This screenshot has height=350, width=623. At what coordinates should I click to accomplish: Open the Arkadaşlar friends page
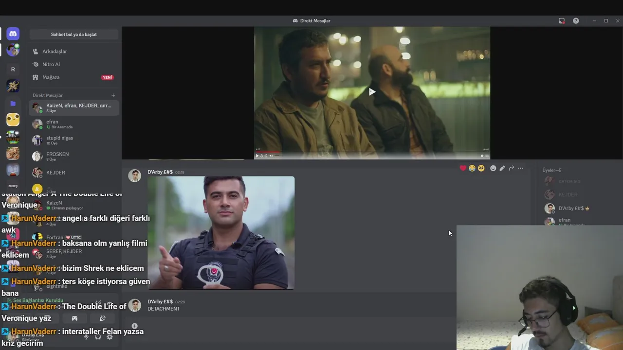click(74, 52)
